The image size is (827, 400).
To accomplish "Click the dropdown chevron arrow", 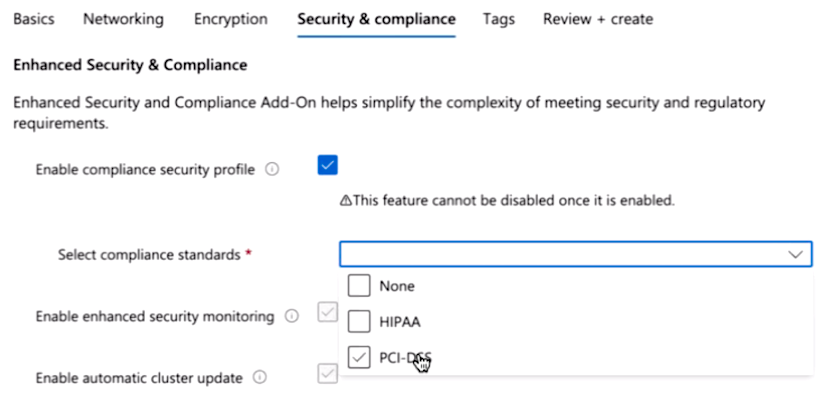I will [800, 255].
